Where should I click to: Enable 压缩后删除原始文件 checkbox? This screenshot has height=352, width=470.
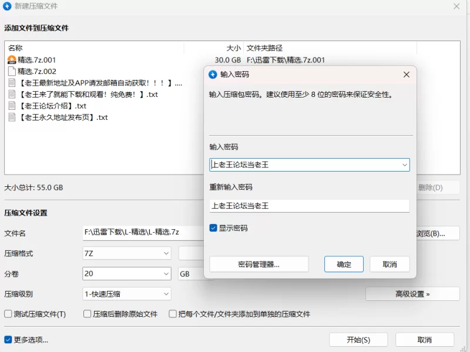tap(88, 314)
